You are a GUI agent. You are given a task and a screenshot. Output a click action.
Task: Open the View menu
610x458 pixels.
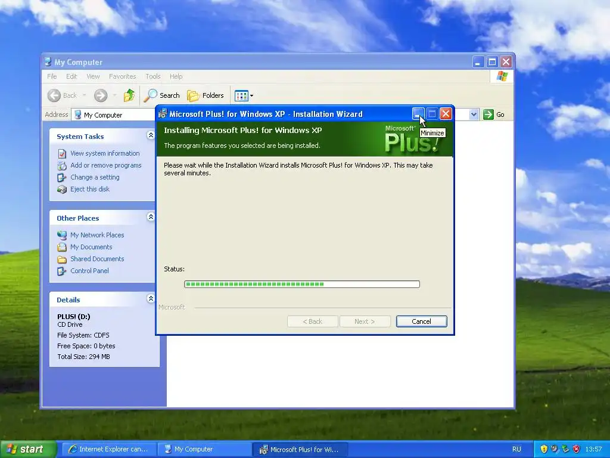93,76
